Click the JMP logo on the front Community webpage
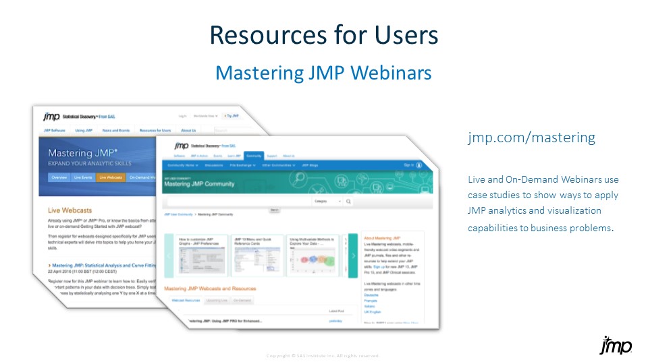Screen dimensions: 648x364 tap(182, 146)
